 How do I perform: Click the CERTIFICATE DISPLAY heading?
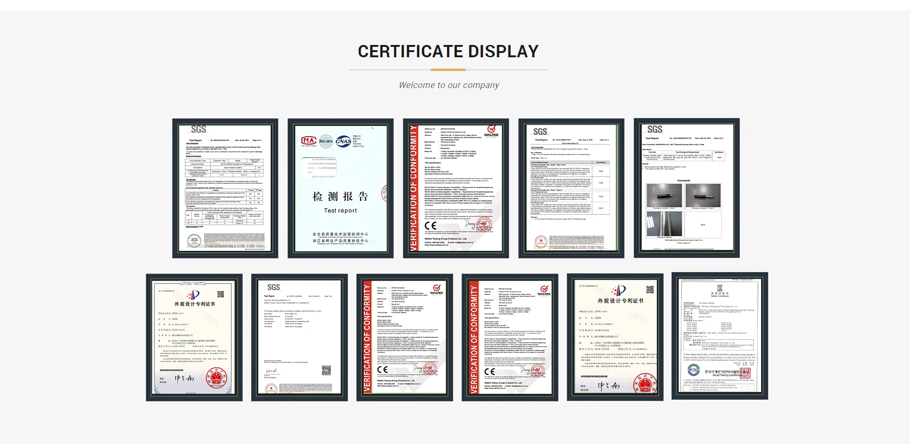pyautogui.click(x=448, y=51)
